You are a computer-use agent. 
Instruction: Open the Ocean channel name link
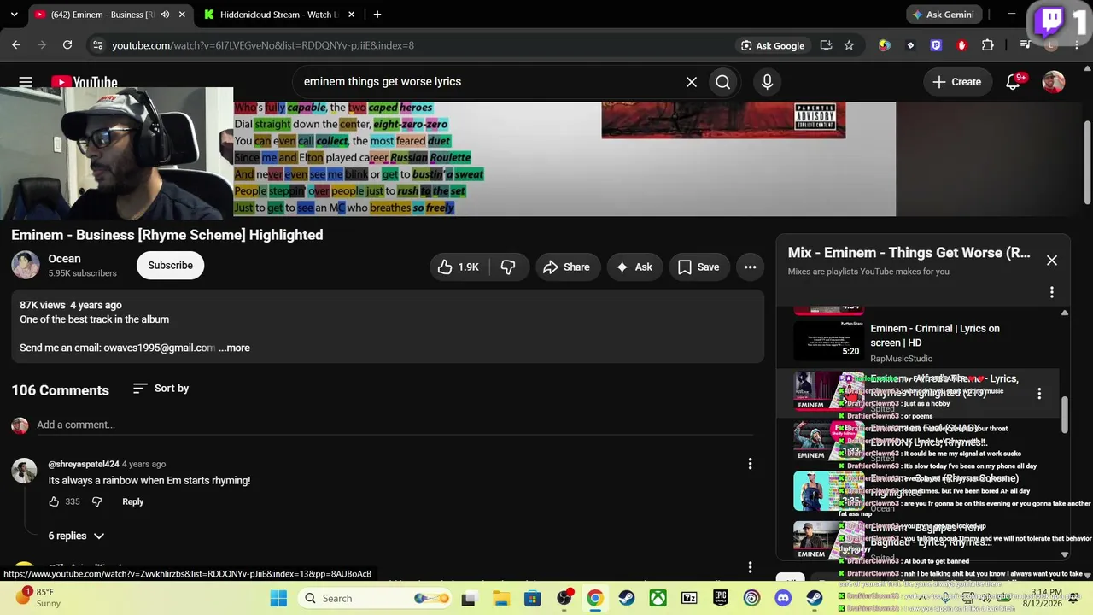pyautogui.click(x=64, y=259)
